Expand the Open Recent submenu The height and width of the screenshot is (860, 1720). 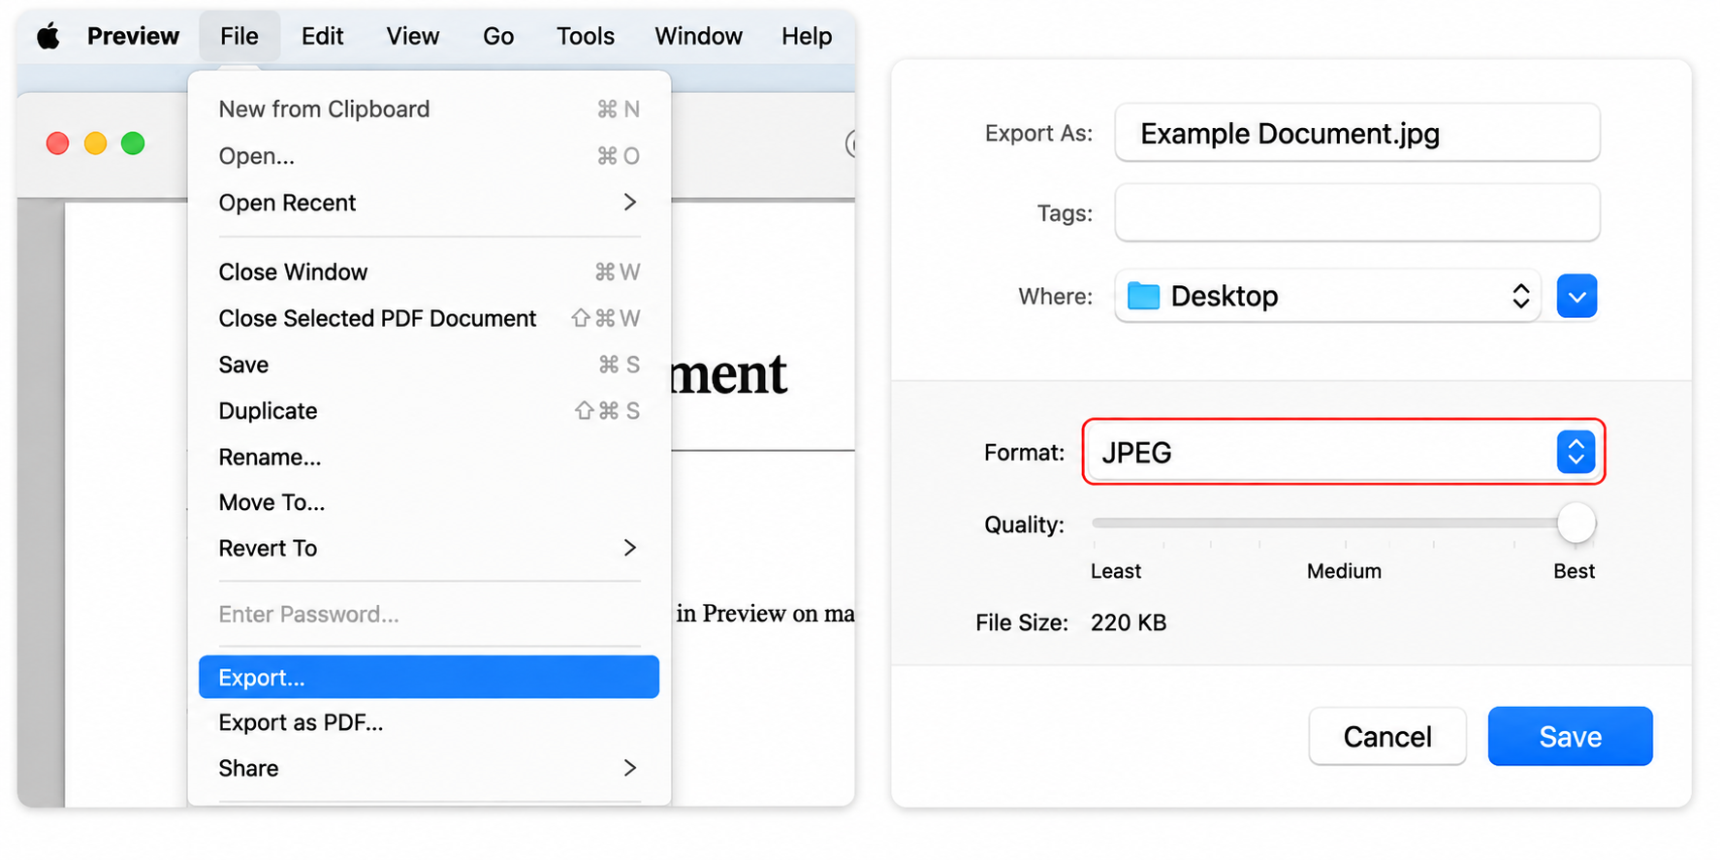pos(429,203)
